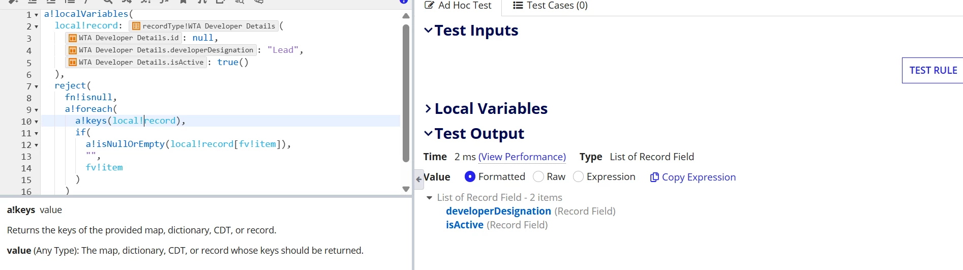
Task: Select the Formatted value radio button
Action: click(470, 176)
